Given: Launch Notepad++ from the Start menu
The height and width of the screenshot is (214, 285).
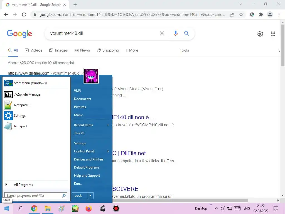Looking at the screenshot, I should [36, 105].
